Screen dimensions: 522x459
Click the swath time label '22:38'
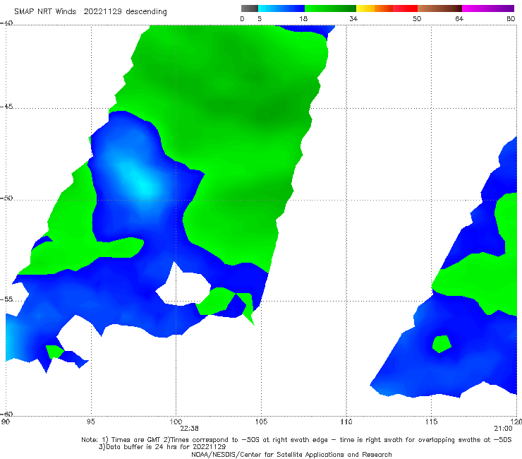(190, 429)
